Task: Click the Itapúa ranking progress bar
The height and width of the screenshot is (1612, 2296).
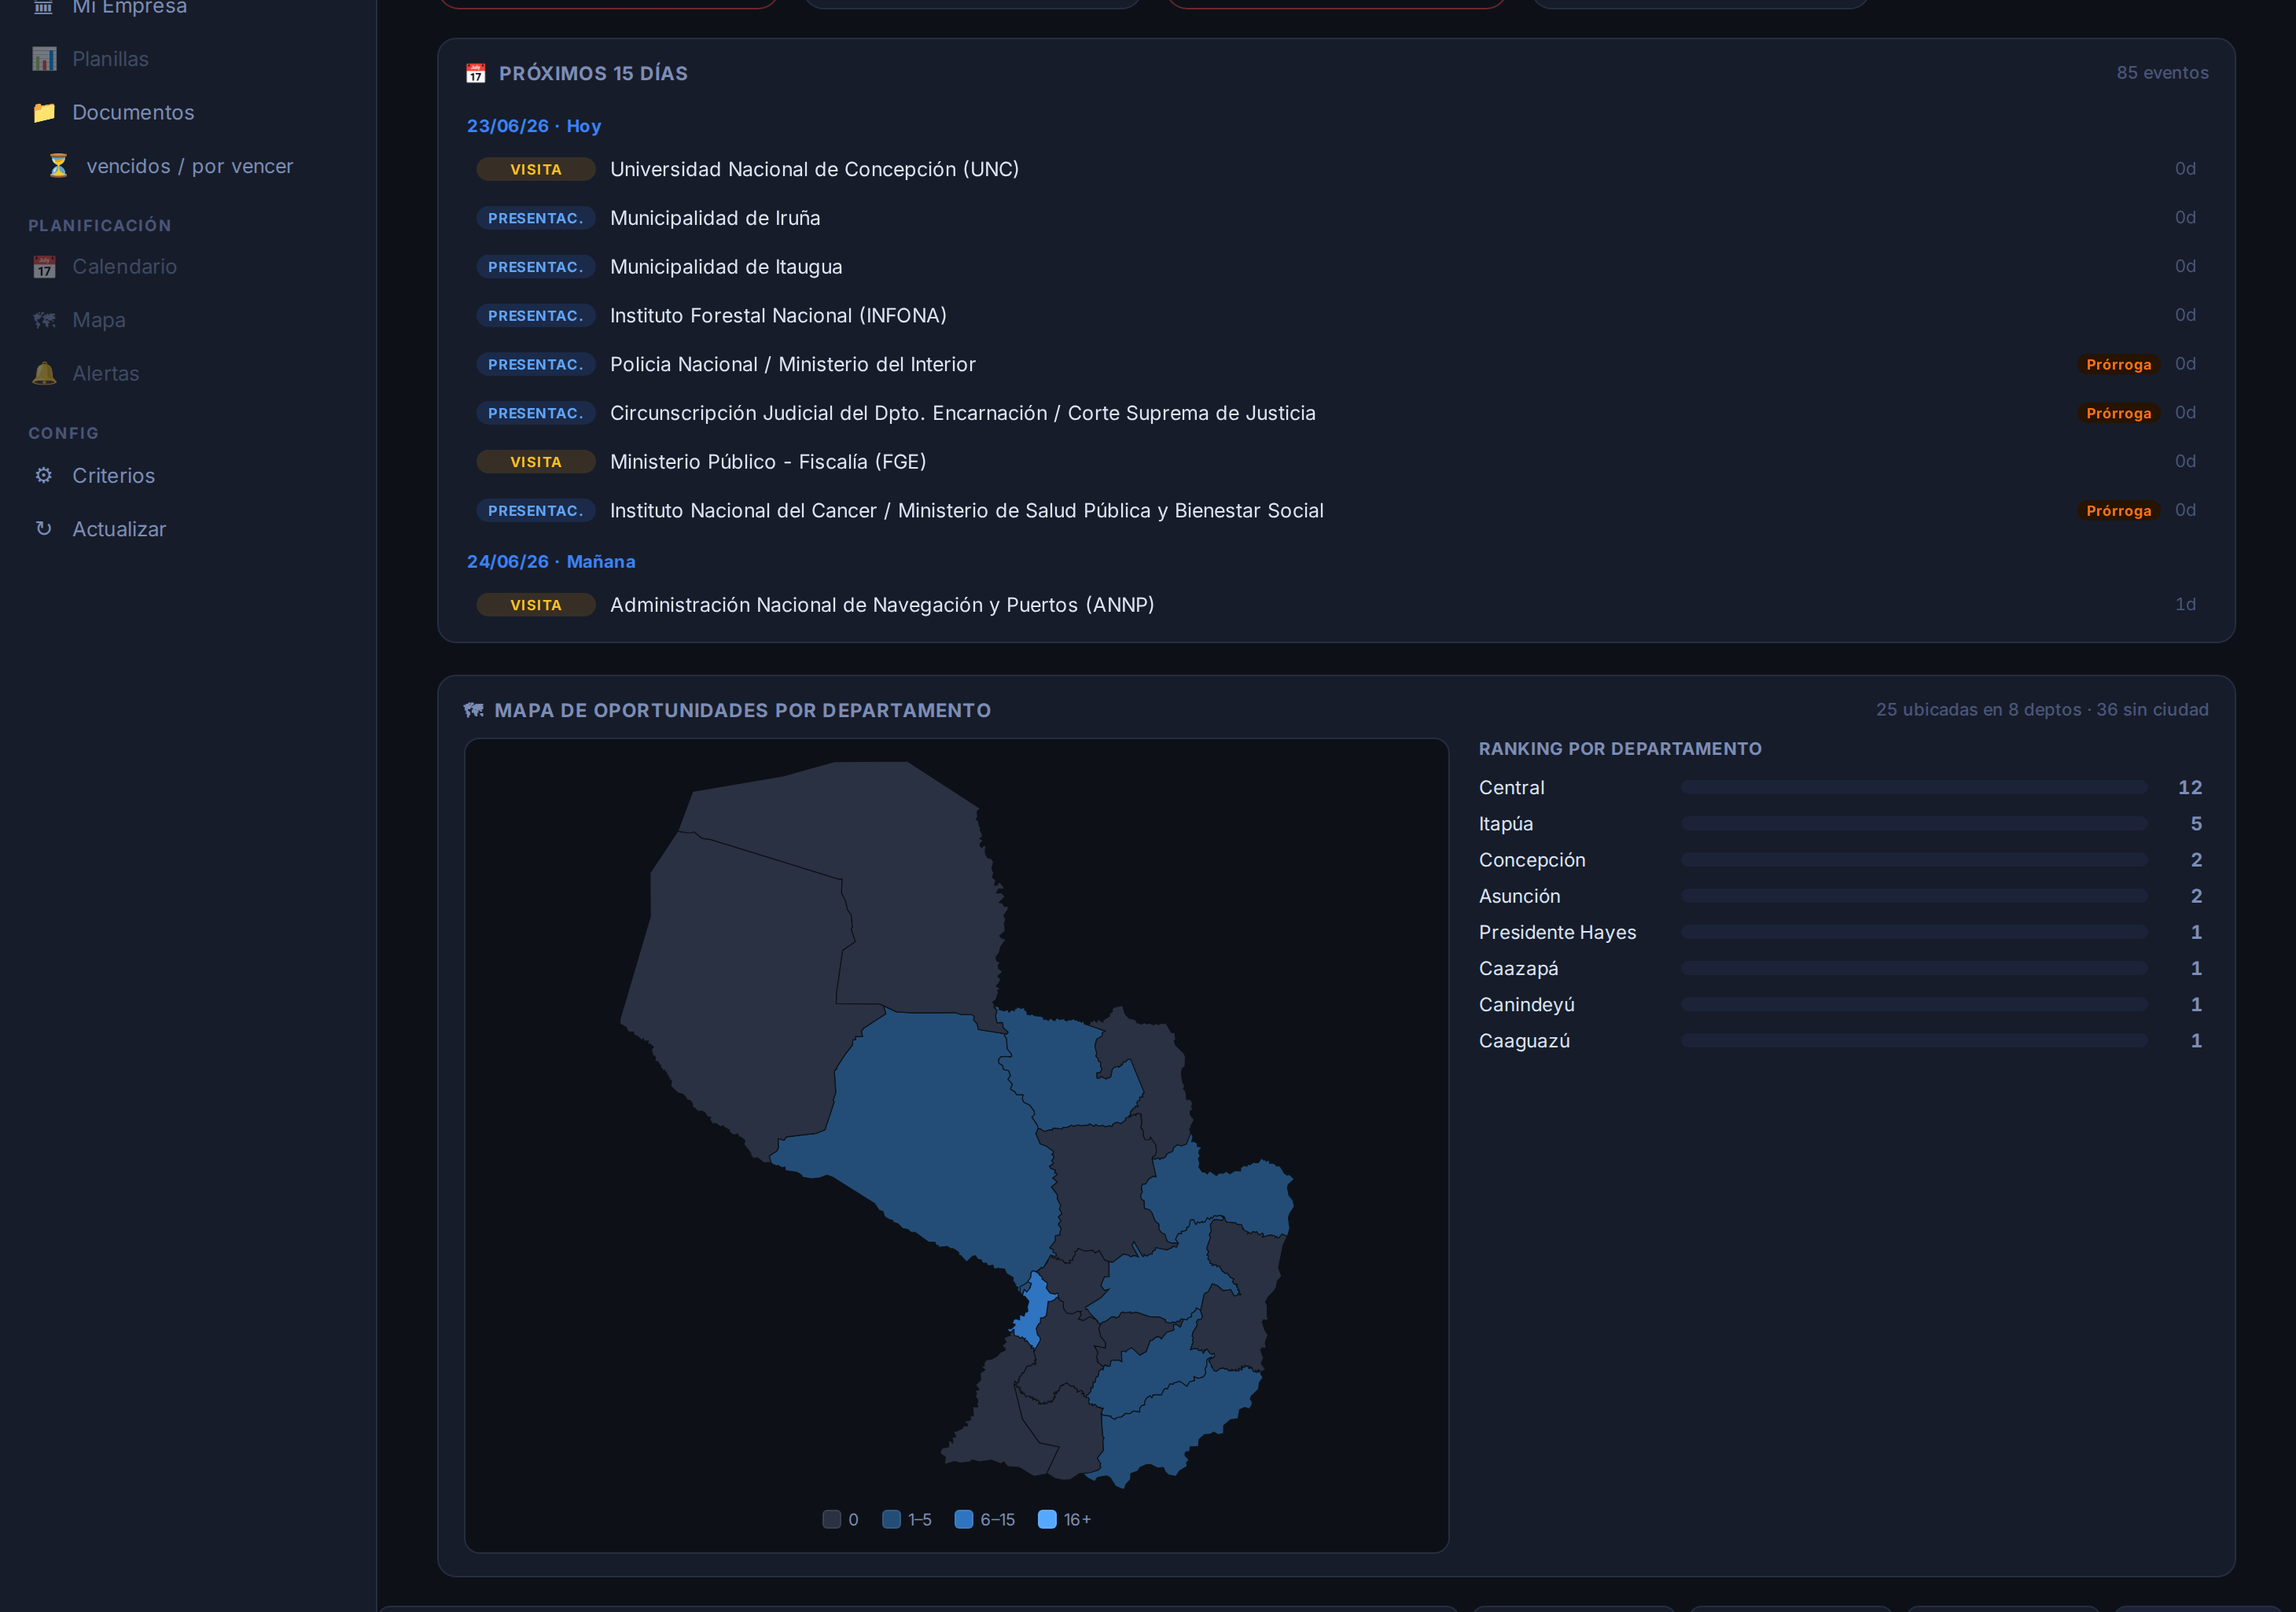Action: click(x=1914, y=824)
